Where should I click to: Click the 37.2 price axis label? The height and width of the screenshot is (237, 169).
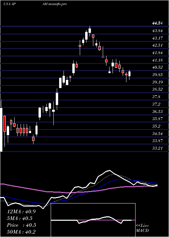click(x=156, y=104)
